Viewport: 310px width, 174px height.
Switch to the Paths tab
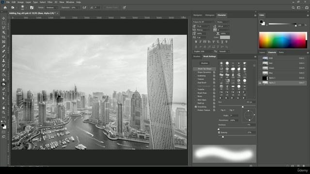coord(281,53)
